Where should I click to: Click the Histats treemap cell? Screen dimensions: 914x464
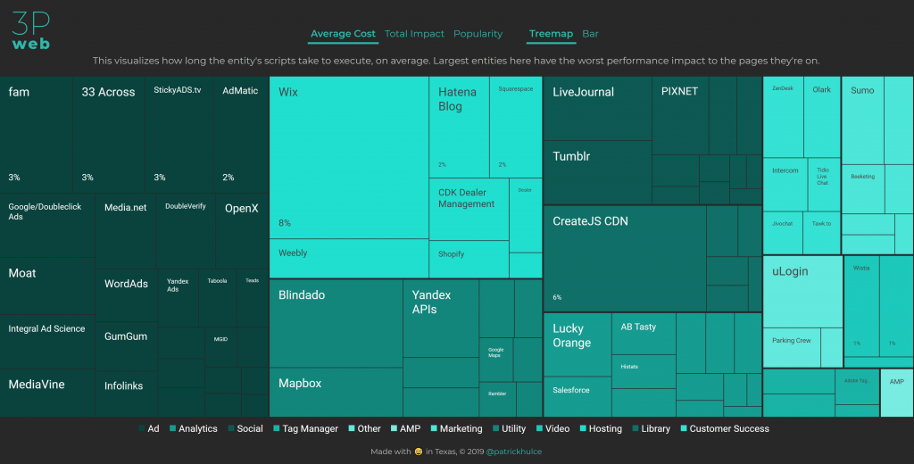644,371
